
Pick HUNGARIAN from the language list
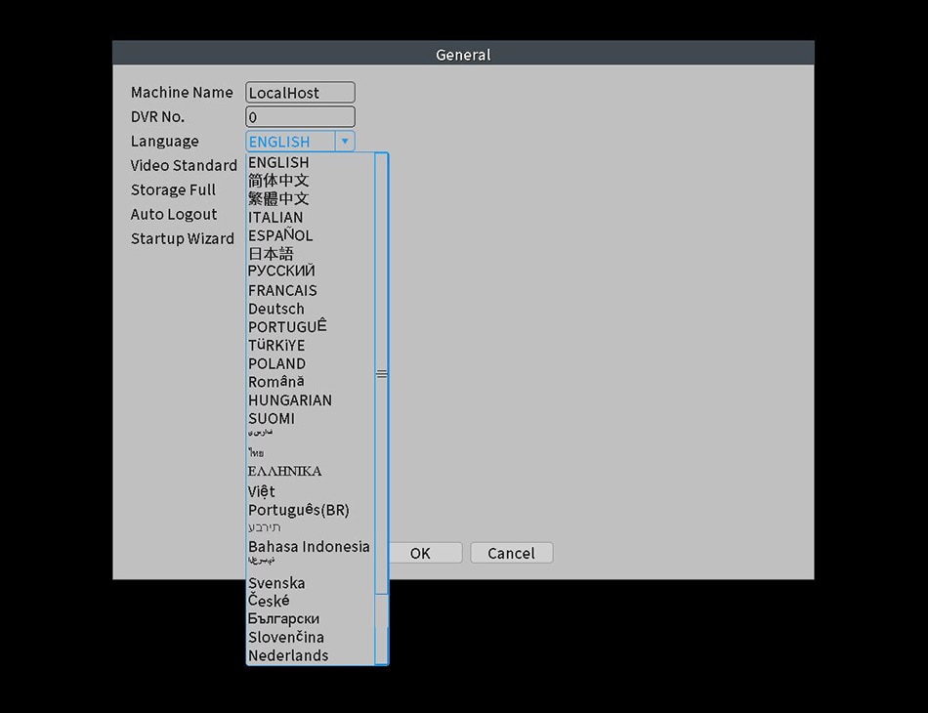coord(290,400)
